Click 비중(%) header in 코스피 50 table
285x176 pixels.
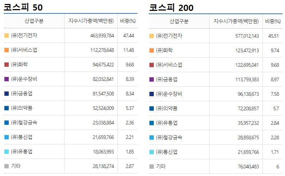tap(128, 21)
